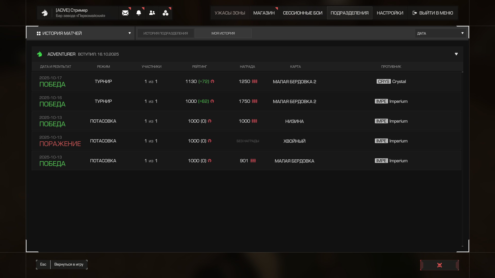Click Выйти в меню button
The width and height of the screenshot is (495, 278).
pyautogui.click(x=433, y=13)
